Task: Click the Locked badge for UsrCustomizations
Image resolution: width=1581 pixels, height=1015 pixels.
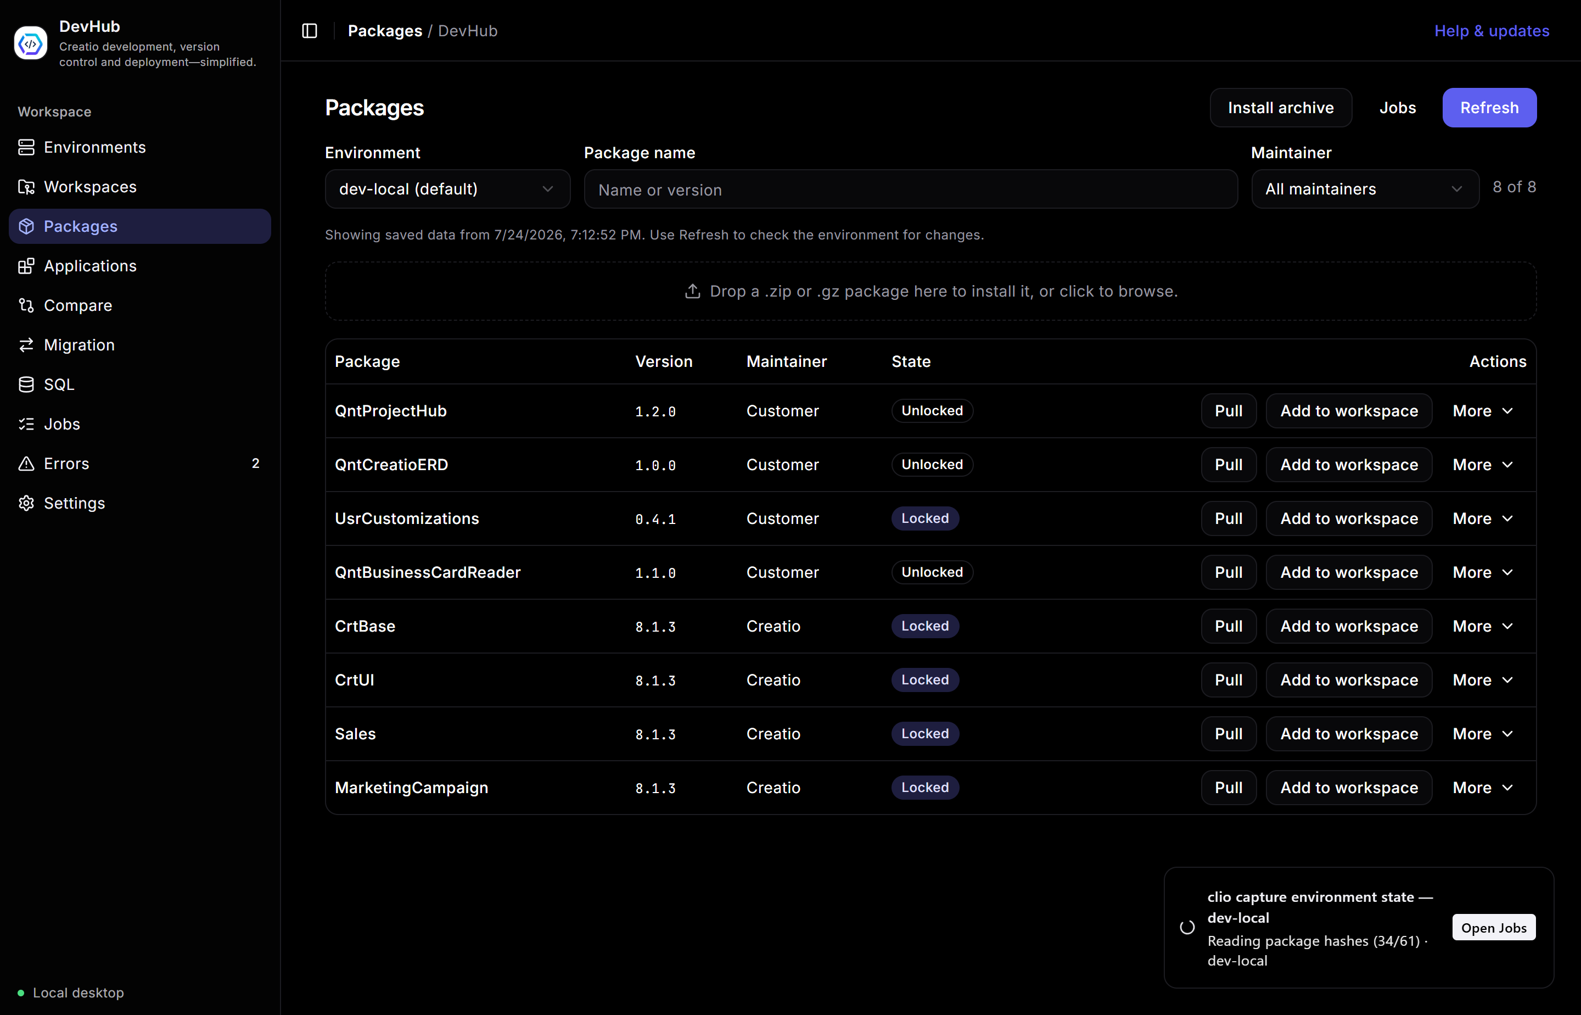Action: 925,518
